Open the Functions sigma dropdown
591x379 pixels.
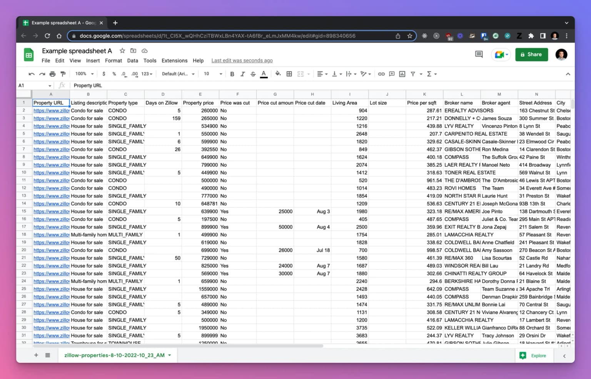pyautogui.click(x=432, y=74)
